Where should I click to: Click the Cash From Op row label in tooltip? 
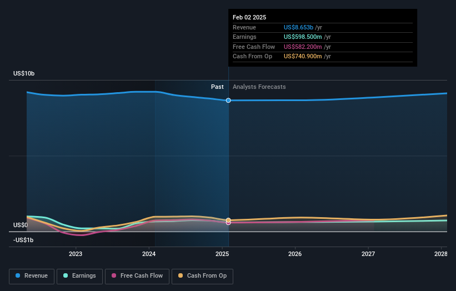252,57
